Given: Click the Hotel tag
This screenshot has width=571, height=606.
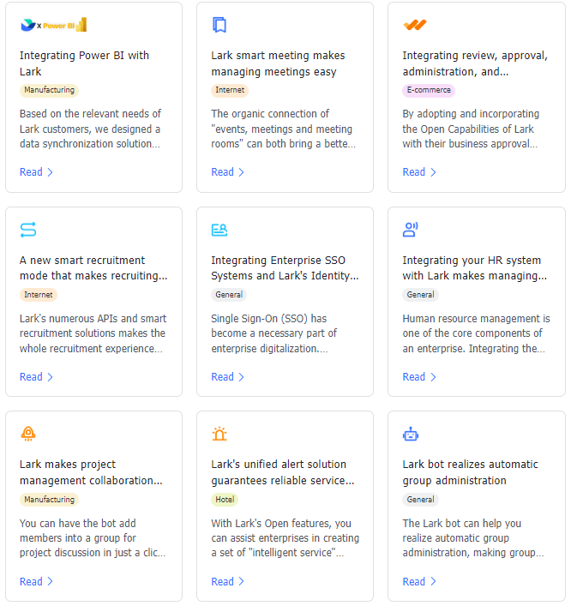Looking at the screenshot, I should coord(224,500).
